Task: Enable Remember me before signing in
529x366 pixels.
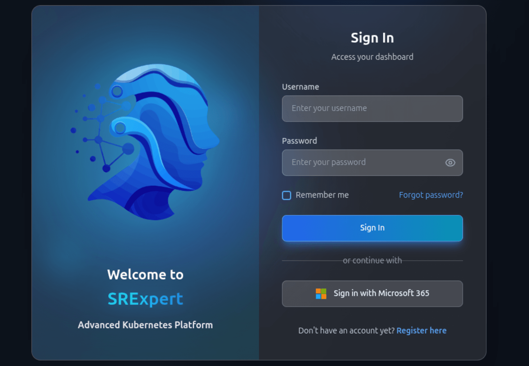Action: coord(286,195)
